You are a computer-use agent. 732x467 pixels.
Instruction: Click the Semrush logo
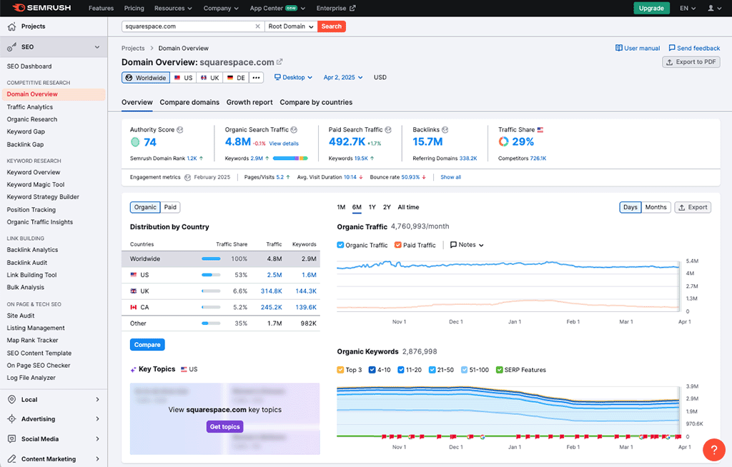[41, 8]
